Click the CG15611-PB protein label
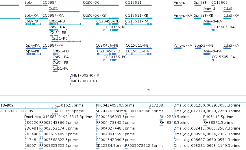The height and width of the screenshot is (150, 246). [137, 45]
